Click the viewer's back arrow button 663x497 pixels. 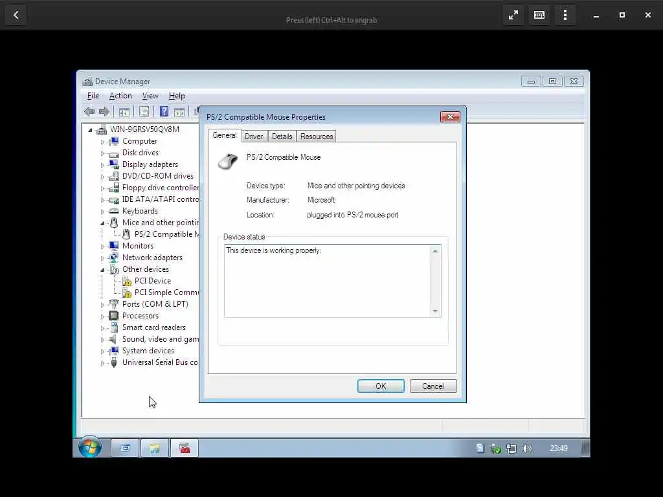pyautogui.click(x=16, y=16)
